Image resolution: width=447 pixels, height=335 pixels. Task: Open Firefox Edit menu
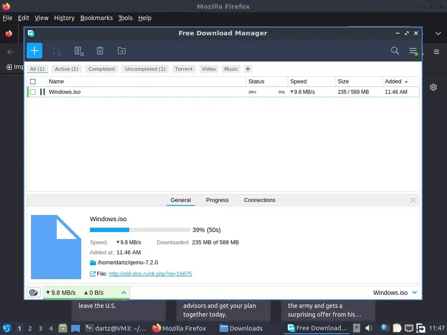[x=24, y=18]
